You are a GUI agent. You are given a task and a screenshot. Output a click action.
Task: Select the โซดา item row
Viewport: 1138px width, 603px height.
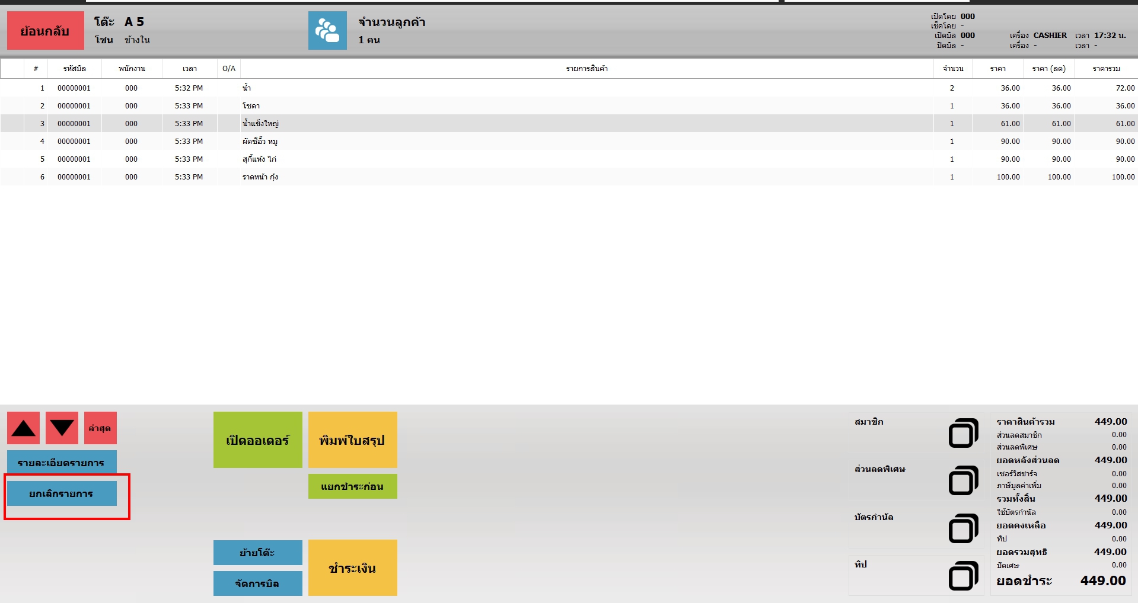pyautogui.click(x=569, y=105)
